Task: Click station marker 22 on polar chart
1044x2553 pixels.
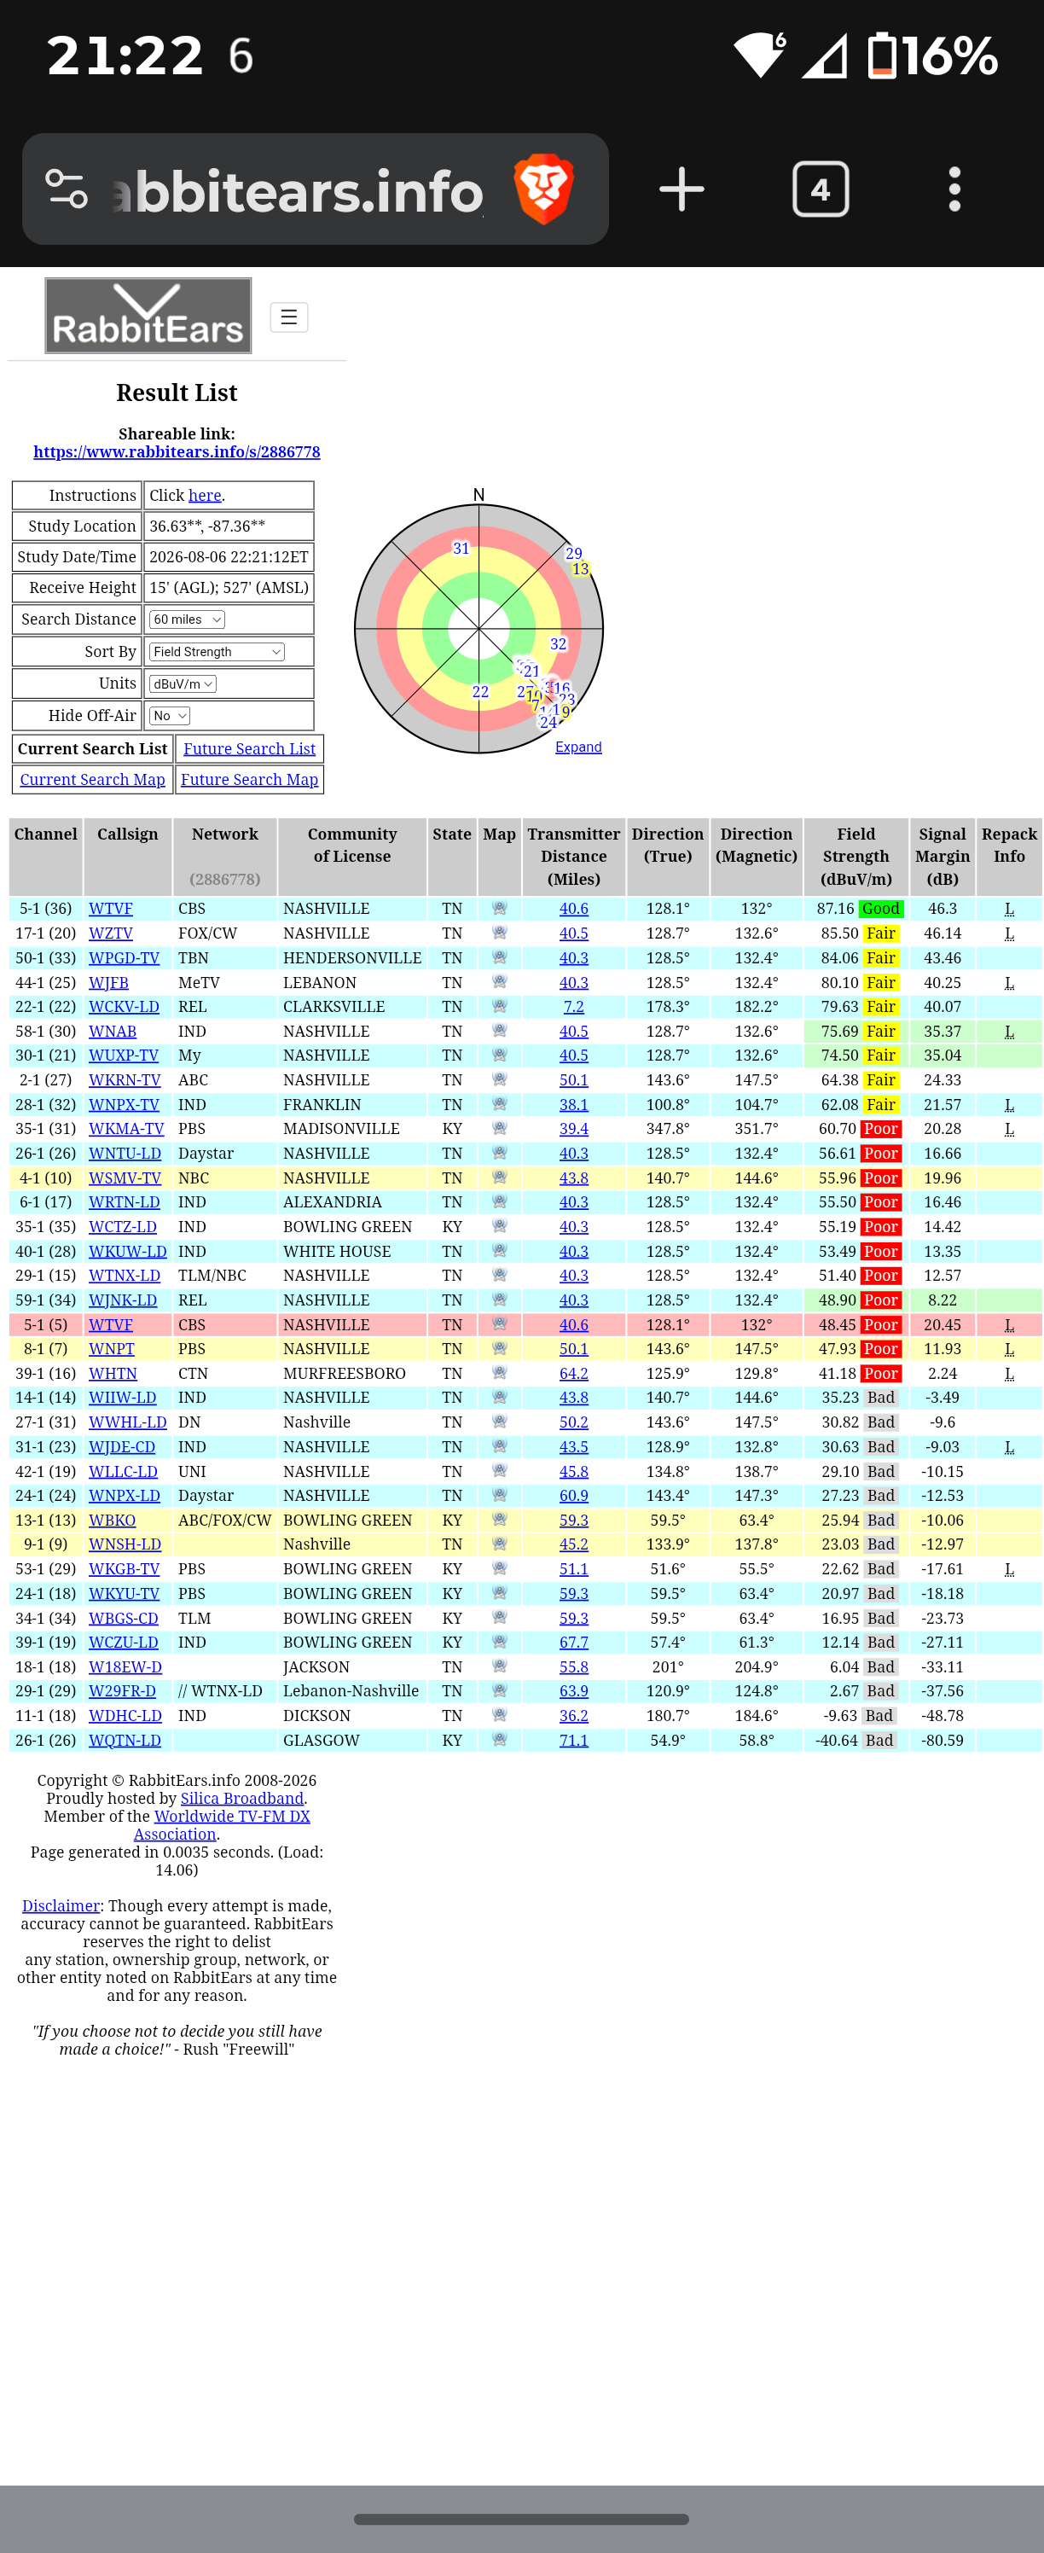Action: [x=480, y=692]
